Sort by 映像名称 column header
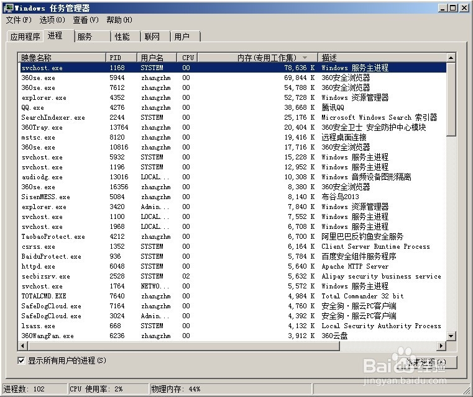Viewport: 473px width, 397px height. [x=62, y=58]
